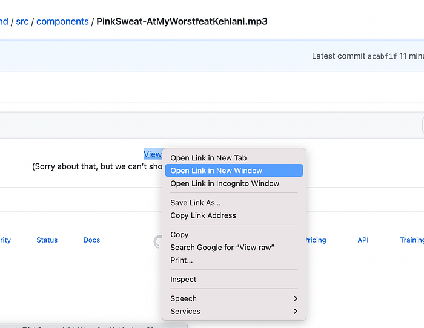Open the acabf1f latest commit hash
424x328 pixels.
(x=382, y=56)
